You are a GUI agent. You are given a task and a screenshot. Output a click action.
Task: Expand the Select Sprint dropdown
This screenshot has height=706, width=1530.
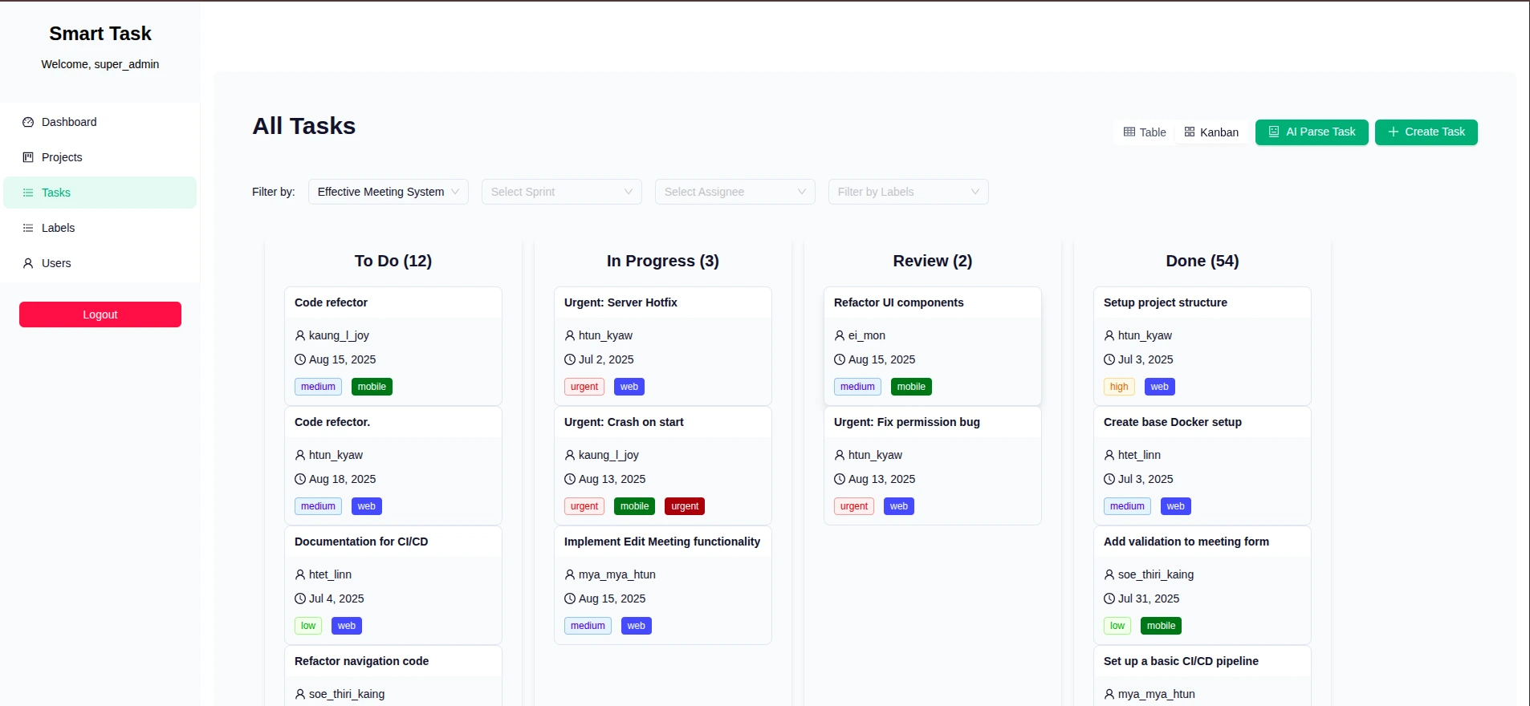coord(561,192)
